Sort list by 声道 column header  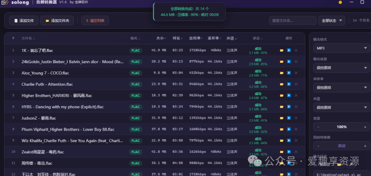pyautogui.click(x=232, y=38)
